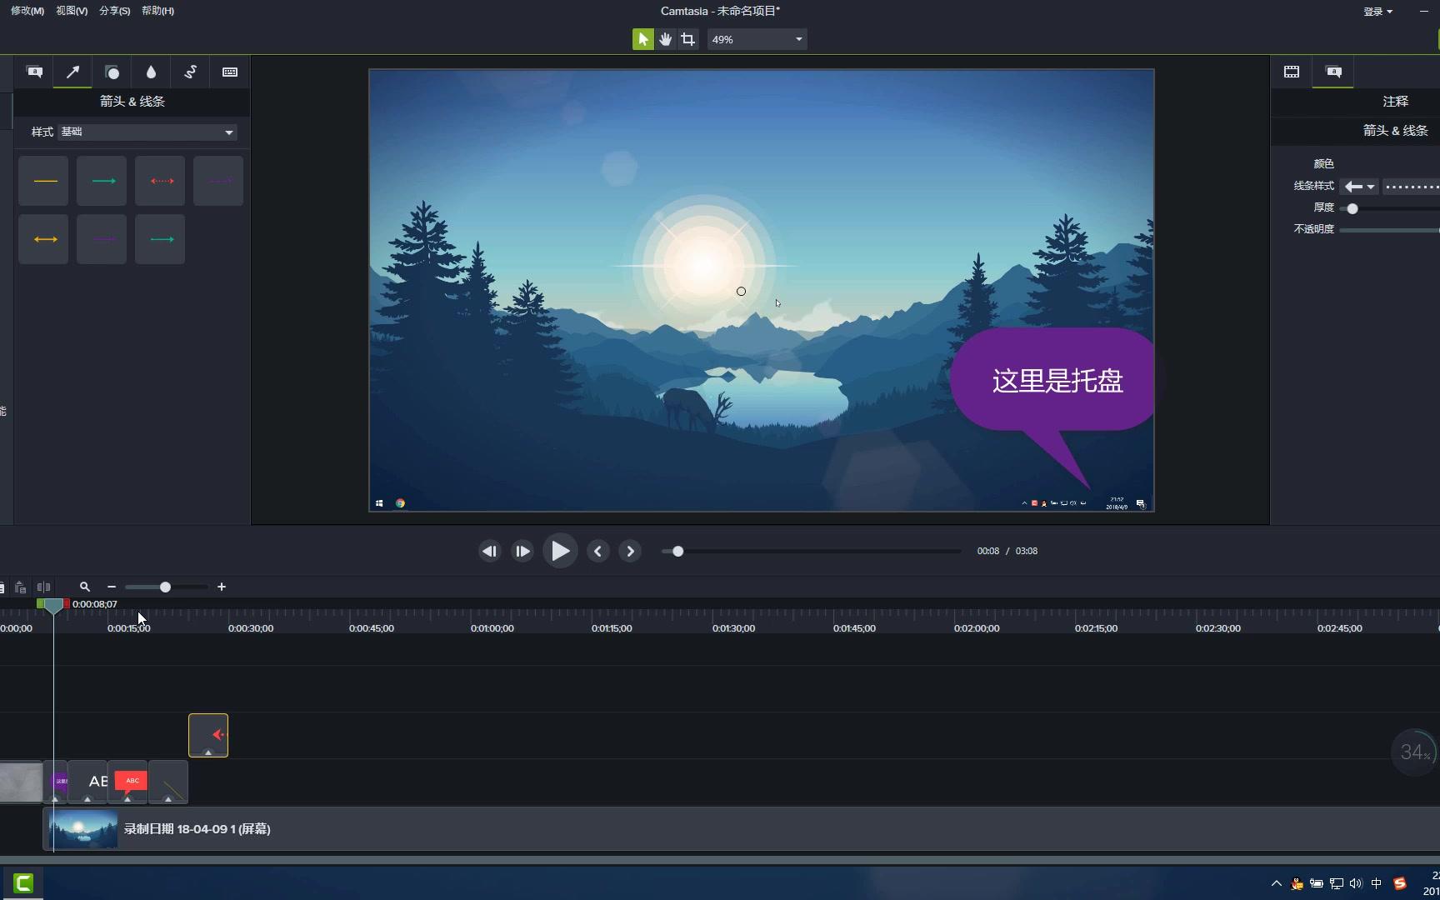The image size is (1440, 900).
Task: Open the 视图(V) menu
Action: tap(72, 11)
